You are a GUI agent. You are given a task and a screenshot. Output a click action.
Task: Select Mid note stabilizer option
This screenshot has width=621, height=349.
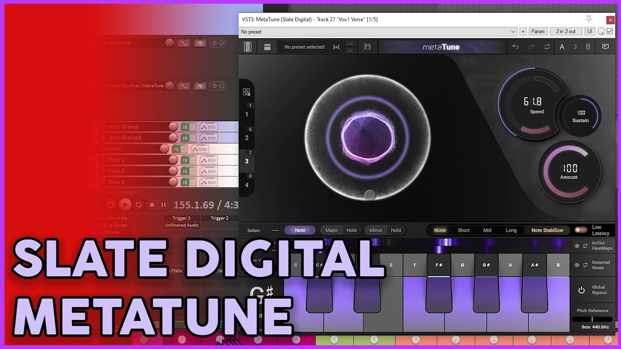(x=488, y=231)
